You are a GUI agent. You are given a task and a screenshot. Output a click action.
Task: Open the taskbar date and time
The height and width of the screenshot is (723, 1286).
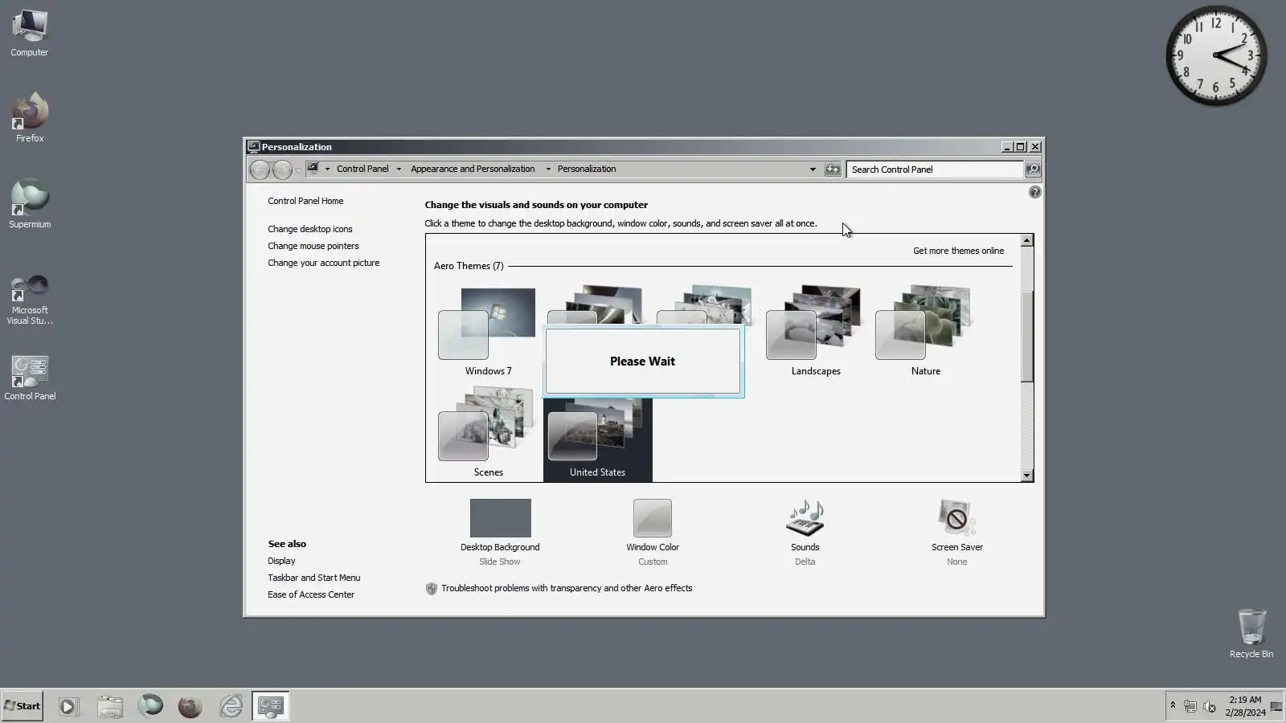1245,706
